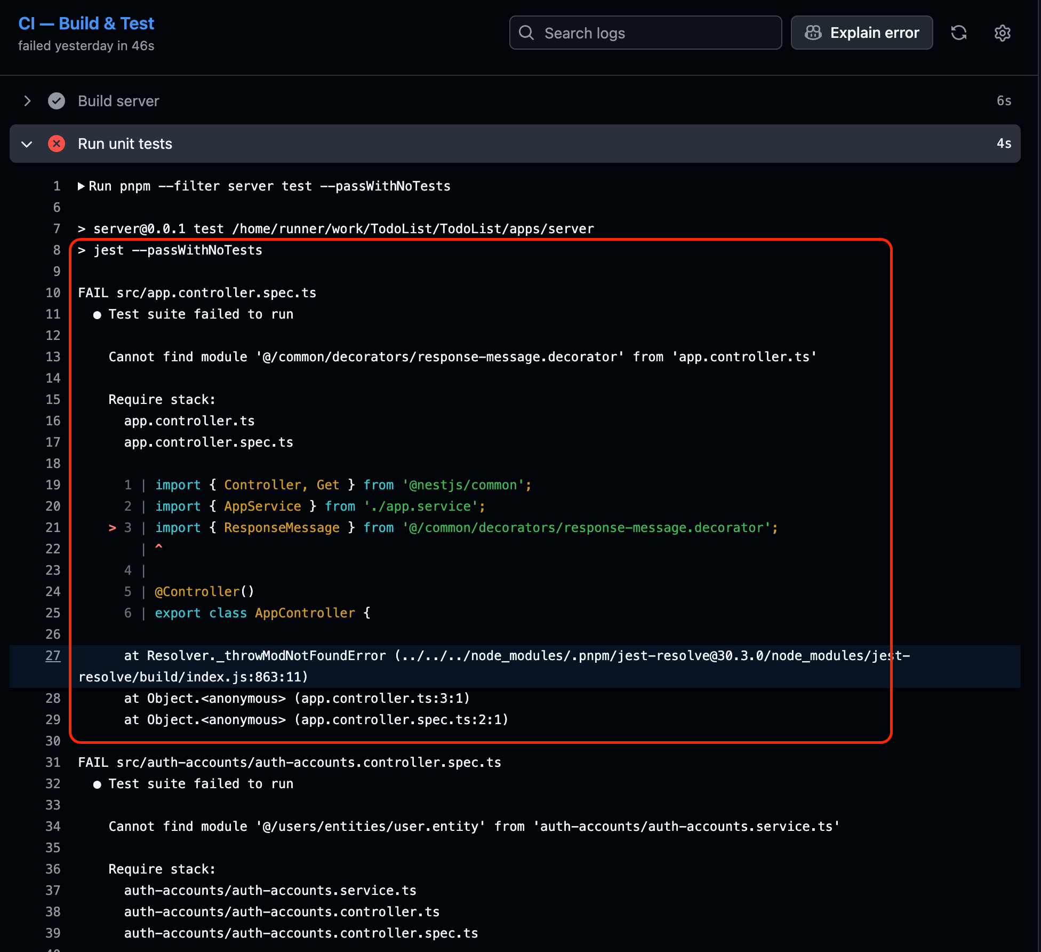Click log line number 27 link
The image size is (1041, 952).
[53, 656]
